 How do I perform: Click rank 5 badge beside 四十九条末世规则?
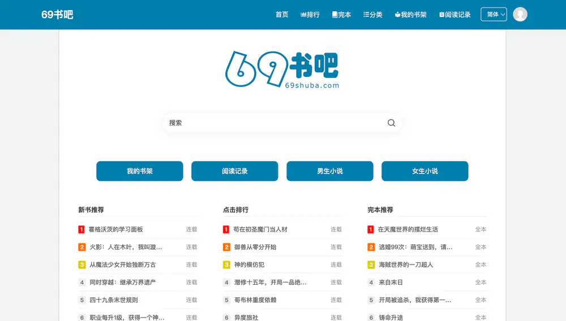(x=82, y=300)
